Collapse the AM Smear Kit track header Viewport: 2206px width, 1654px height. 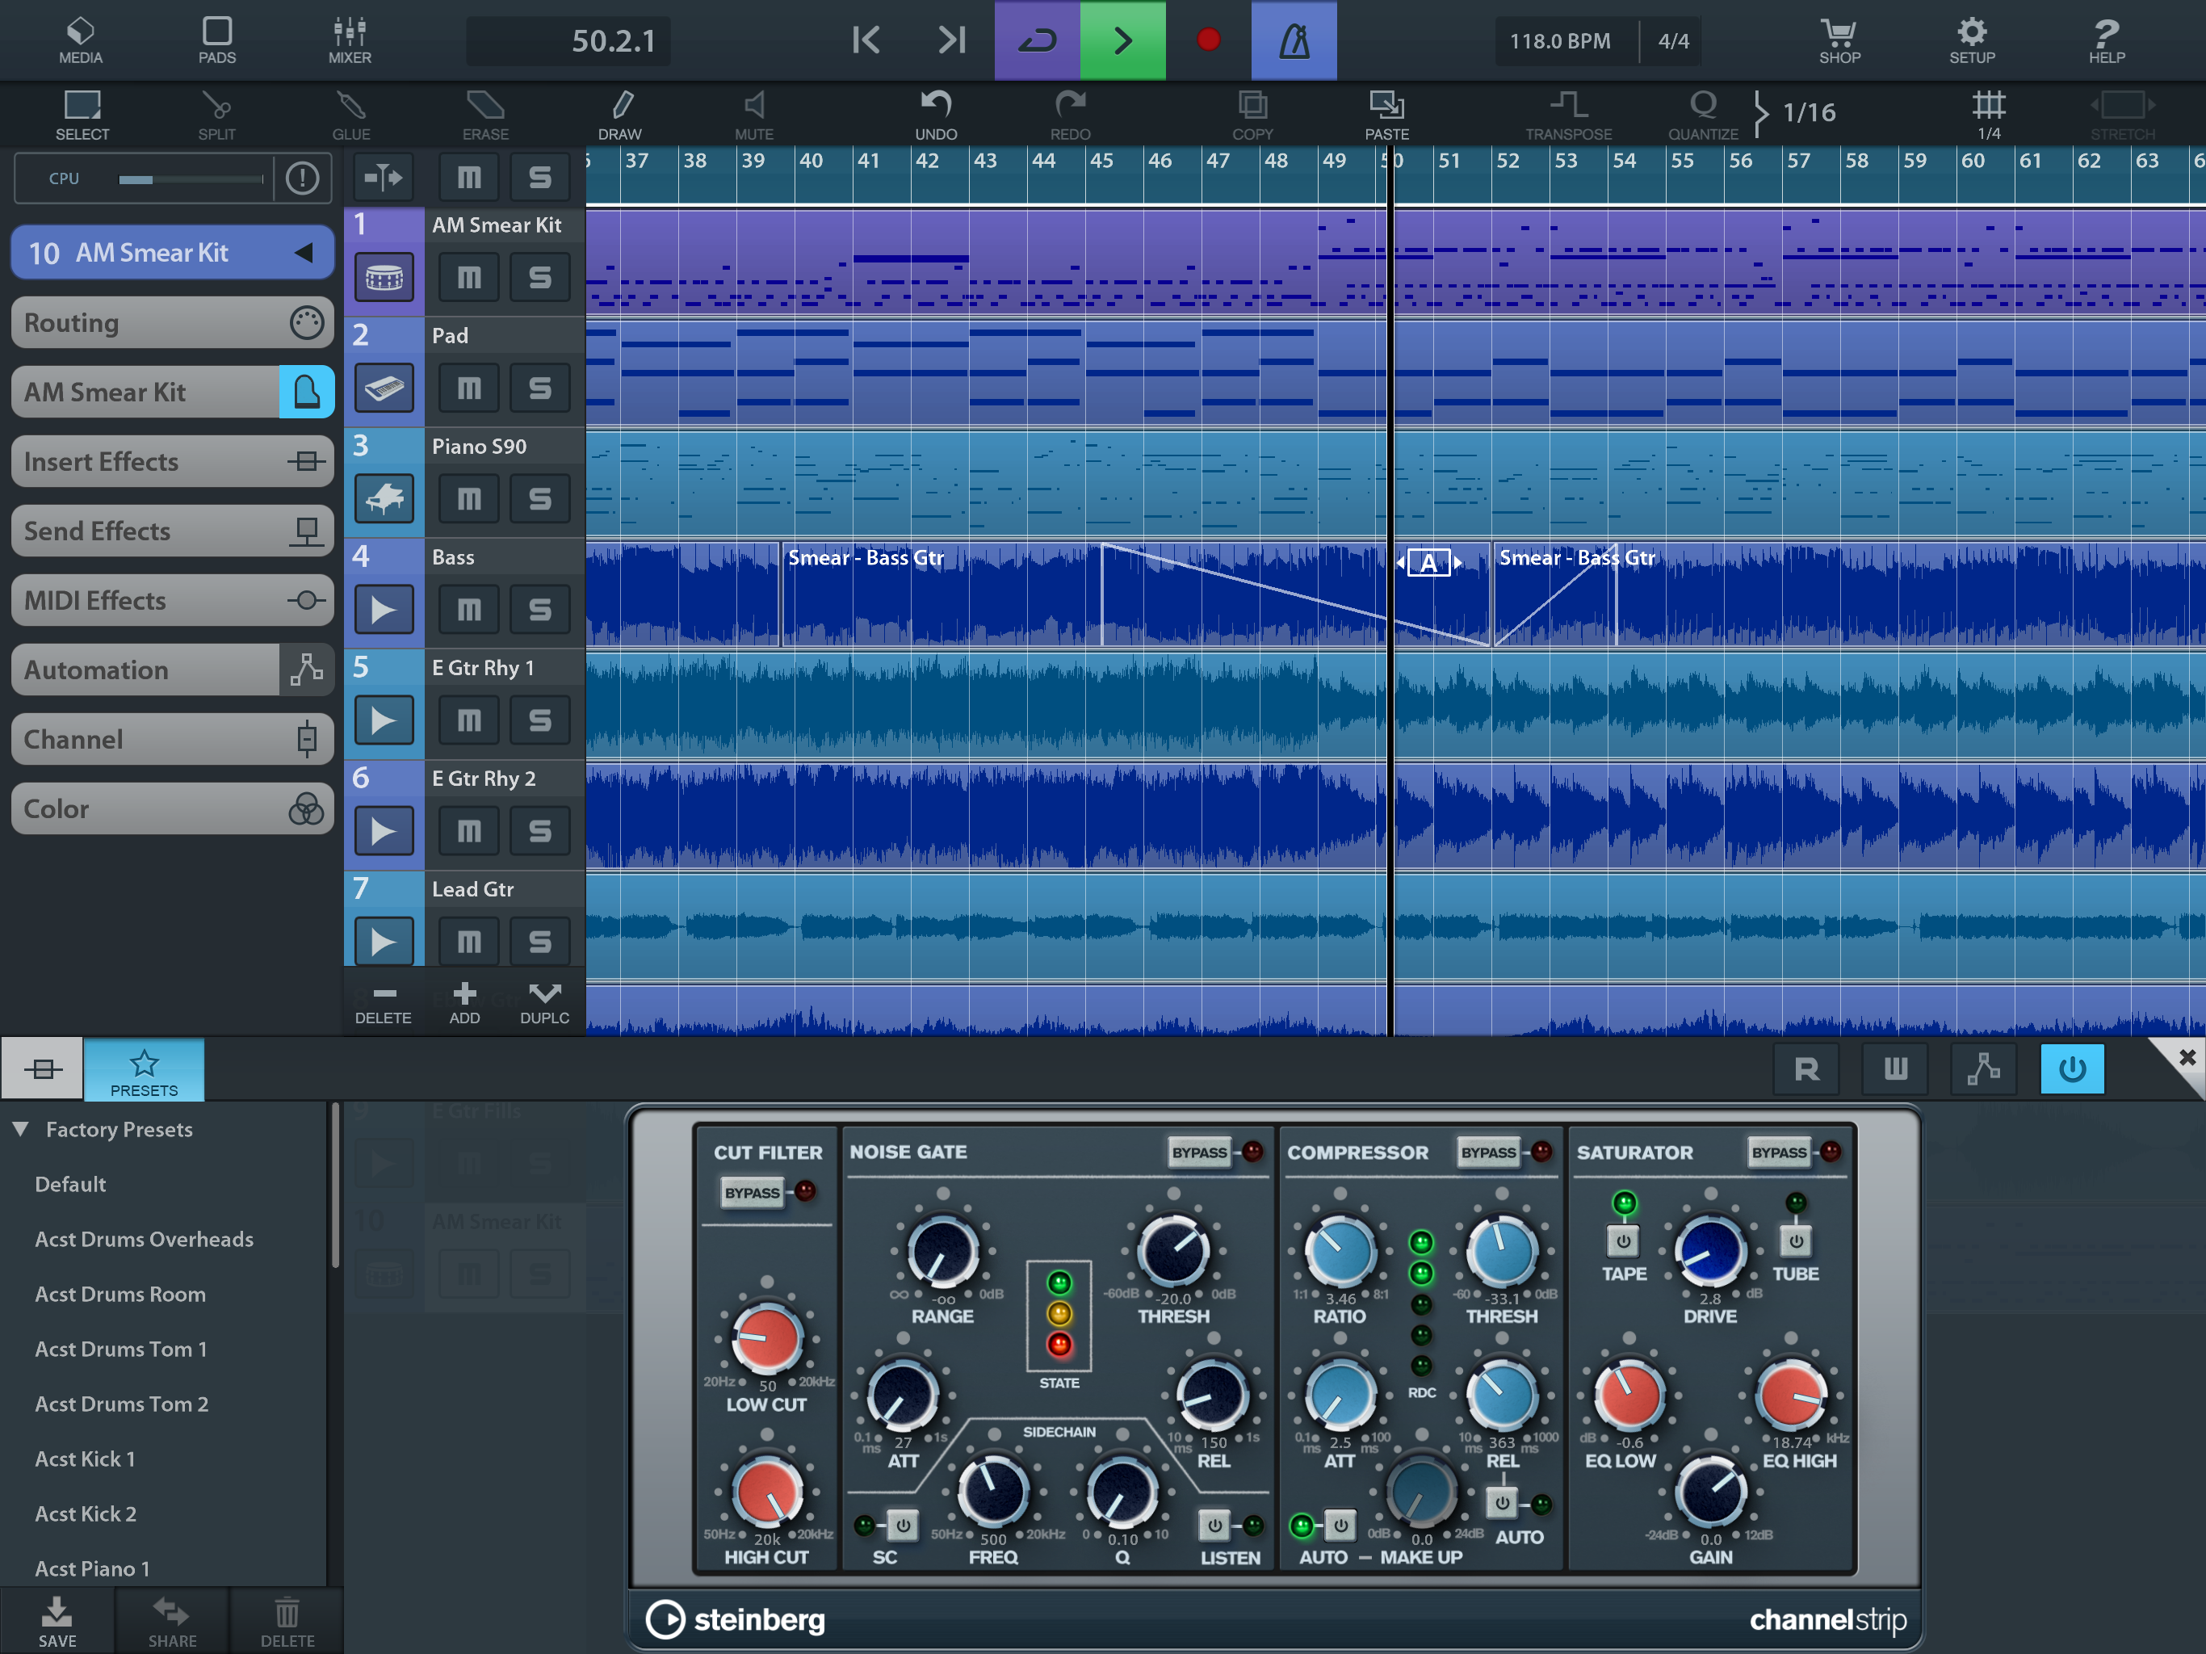tap(304, 253)
